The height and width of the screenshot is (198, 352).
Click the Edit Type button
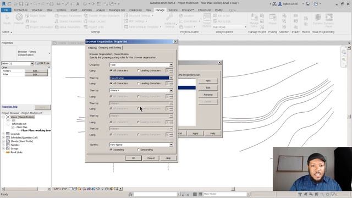click(42, 63)
